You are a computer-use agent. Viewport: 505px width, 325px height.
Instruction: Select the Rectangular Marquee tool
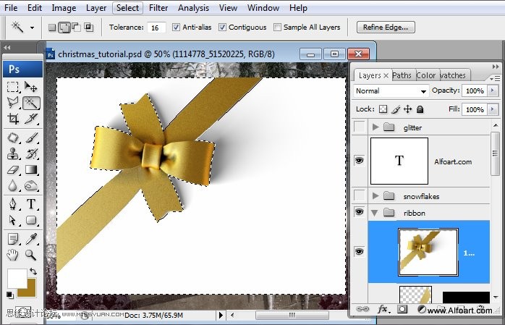pyautogui.click(x=13, y=87)
